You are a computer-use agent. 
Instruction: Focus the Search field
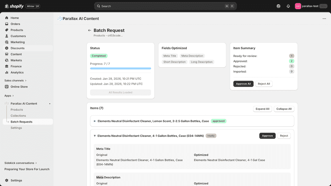tap(165, 6)
